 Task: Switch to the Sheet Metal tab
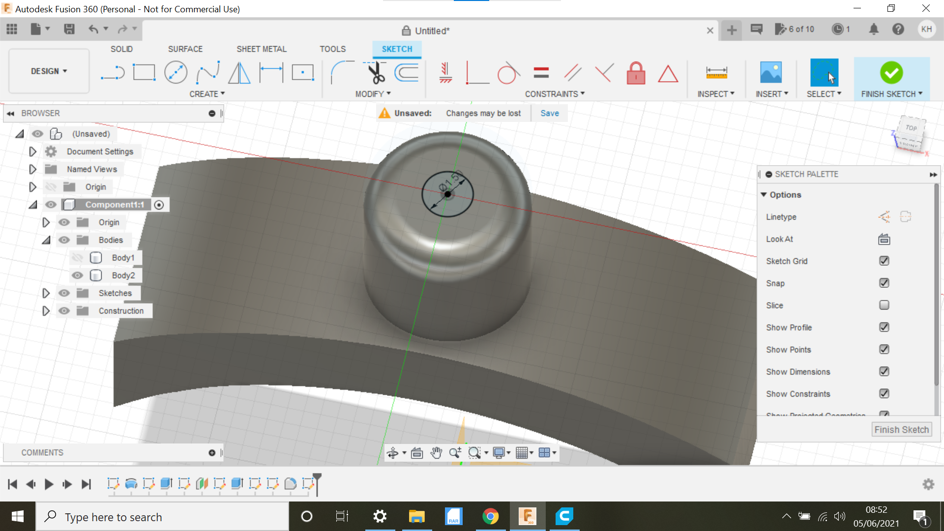coord(261,49)
